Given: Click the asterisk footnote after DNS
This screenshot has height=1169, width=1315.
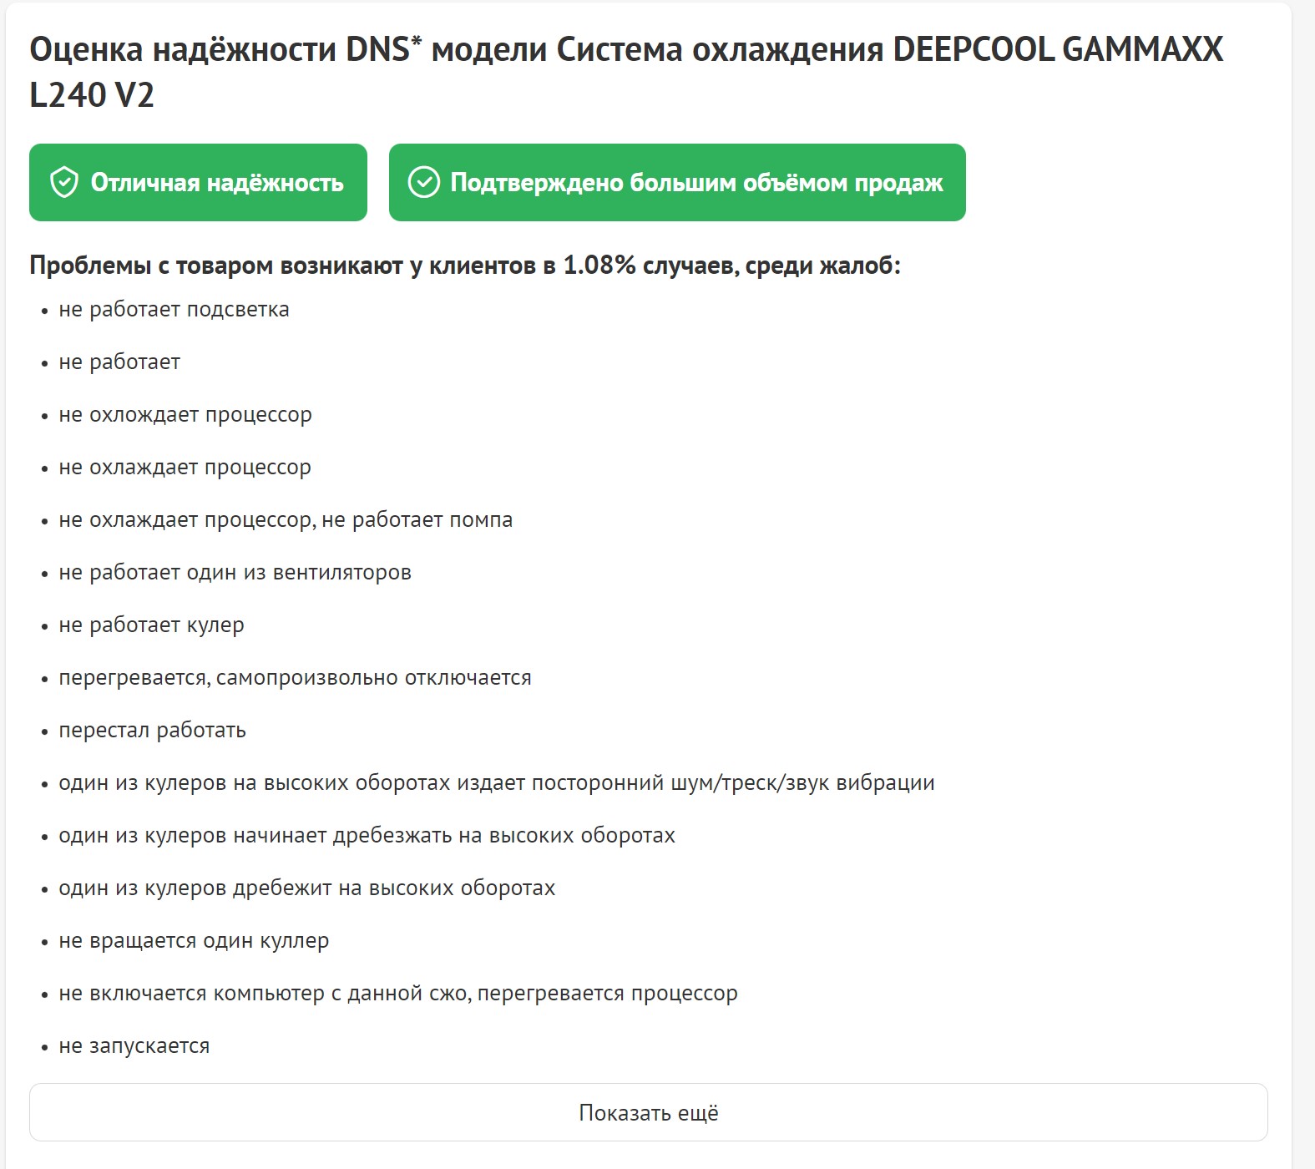Looking at the screenshot, I should pos(417,43).
